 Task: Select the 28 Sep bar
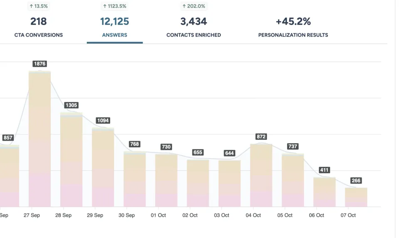click(71, 159)
